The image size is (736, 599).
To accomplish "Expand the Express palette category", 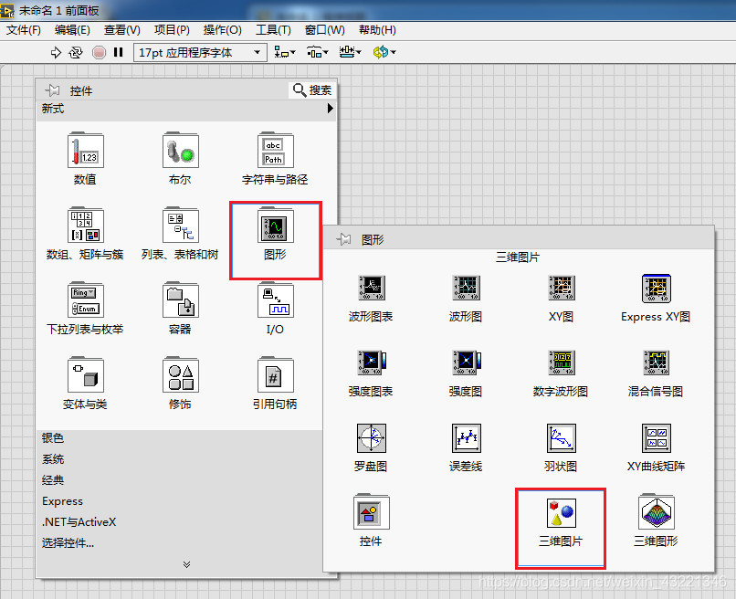I will [62, 501].
